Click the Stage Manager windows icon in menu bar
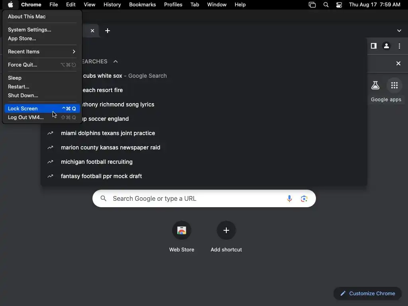This screenshot has height=306, width=408. (312, 5)
